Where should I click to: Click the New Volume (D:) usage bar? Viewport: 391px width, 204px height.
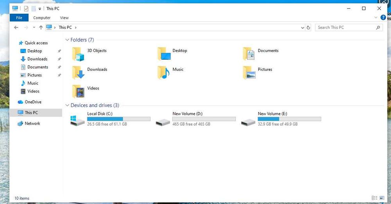click(204, 119)
